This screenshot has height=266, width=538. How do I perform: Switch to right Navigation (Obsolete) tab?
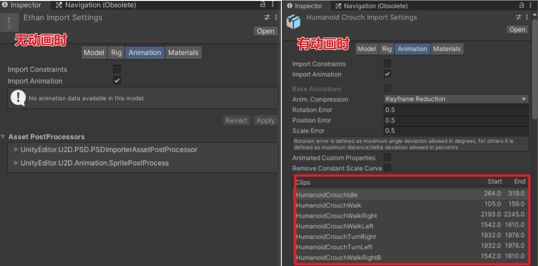click(x=371, y=6)
